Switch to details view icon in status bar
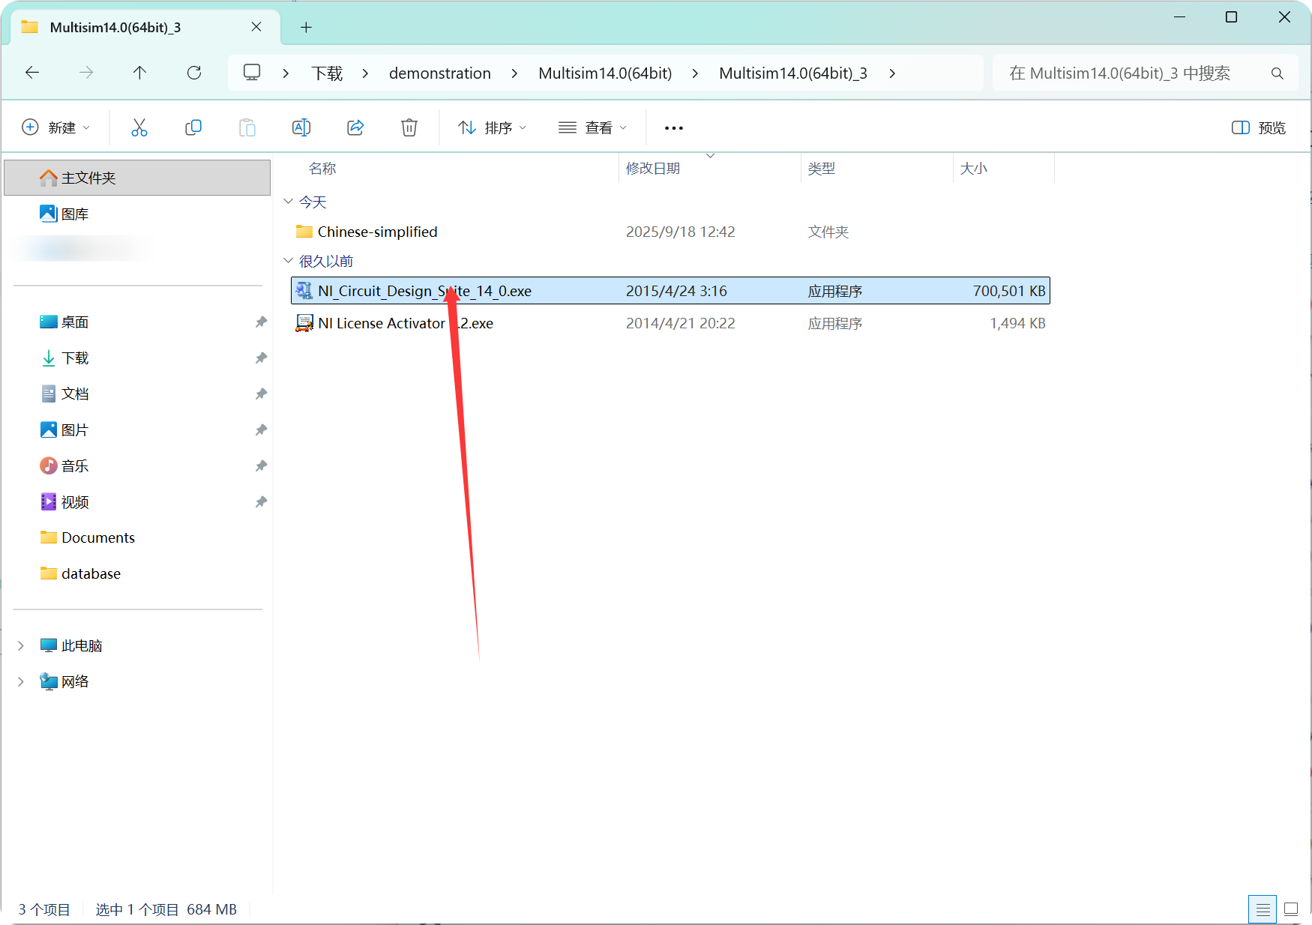This screenshot has width=1312, height=925. [1263, 909]
